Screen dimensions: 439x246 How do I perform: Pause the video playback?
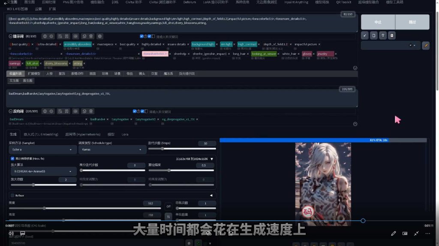219,234
